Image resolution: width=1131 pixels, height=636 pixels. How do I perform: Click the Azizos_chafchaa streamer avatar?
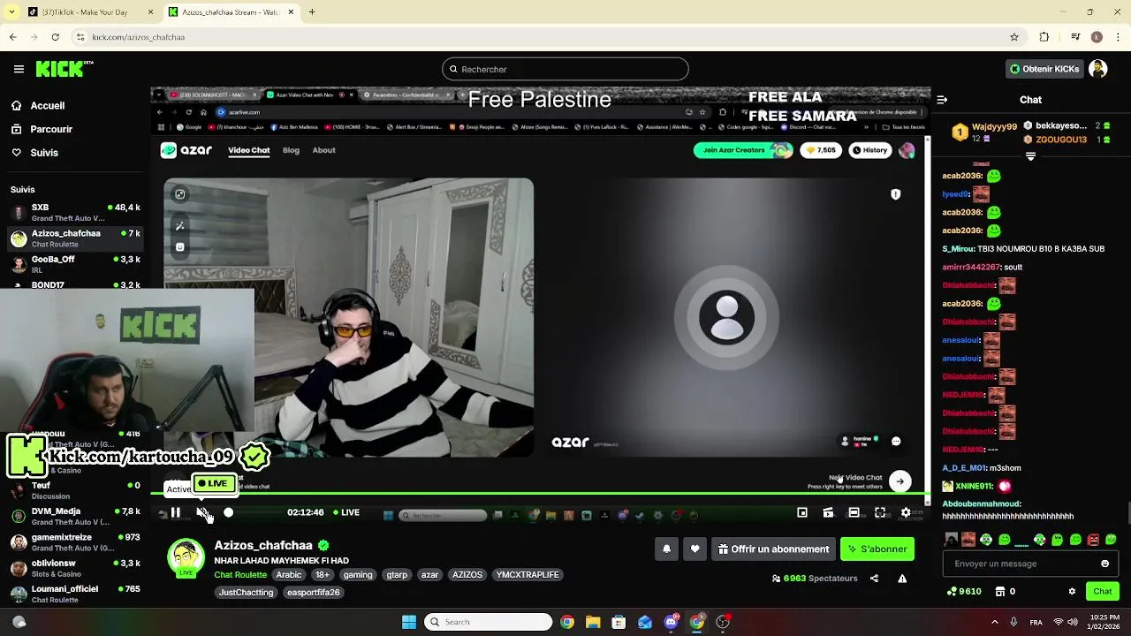coord(186,557)
